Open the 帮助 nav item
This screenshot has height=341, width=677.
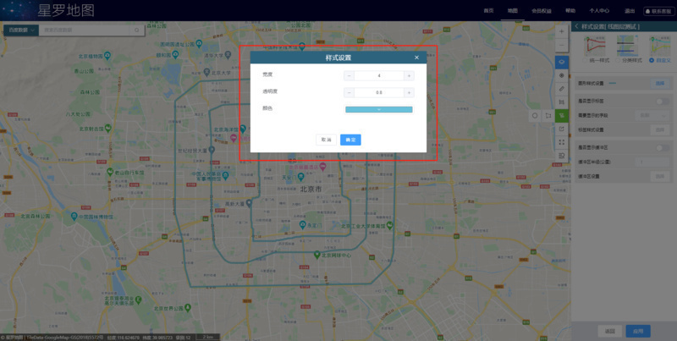click(570, 11)
